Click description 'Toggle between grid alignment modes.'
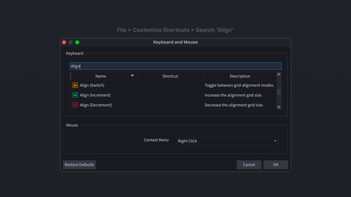This screenshot has height=197, width=351. pos(239,85)
